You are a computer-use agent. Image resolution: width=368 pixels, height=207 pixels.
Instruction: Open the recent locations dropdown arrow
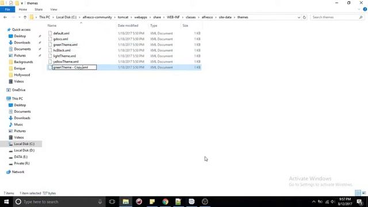20,17
